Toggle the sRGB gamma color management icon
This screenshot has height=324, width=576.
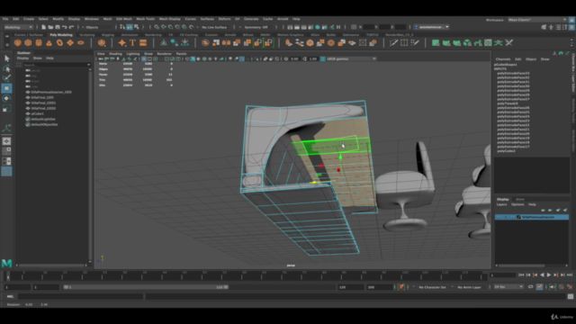click(x=322, y=58)
